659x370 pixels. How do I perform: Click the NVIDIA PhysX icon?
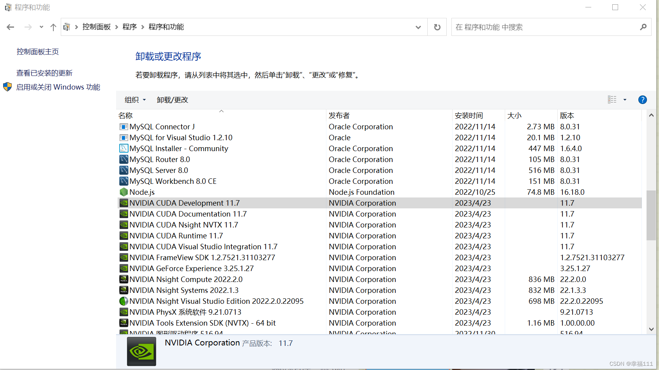coord(123,312)
